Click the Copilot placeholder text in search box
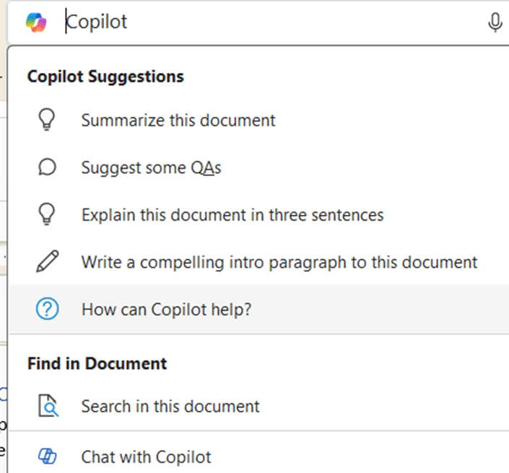This screenshot has width=509, height=473. 97,22
